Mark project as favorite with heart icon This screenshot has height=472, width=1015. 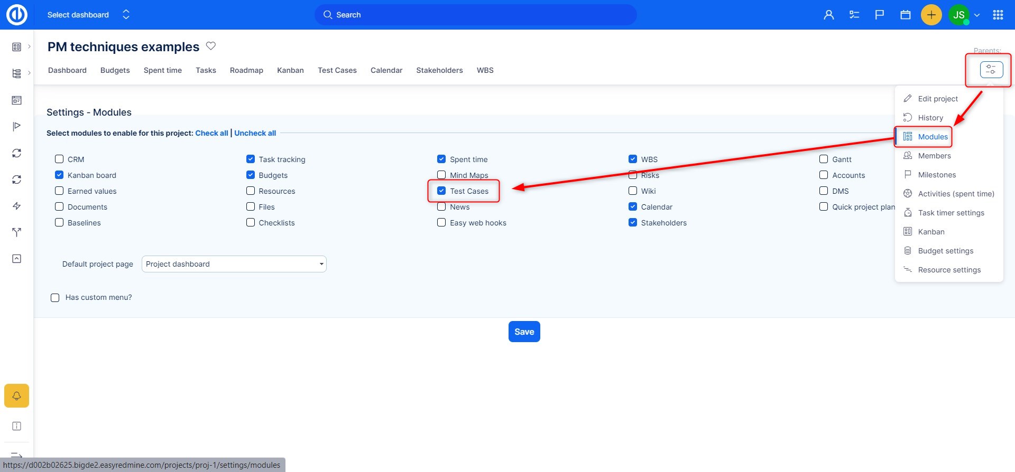(211, 46)
